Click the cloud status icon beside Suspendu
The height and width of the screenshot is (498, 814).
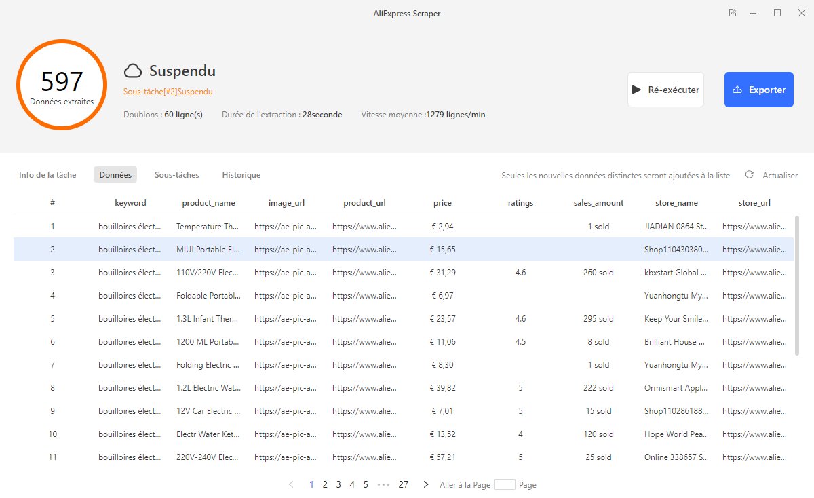pos(133,71)
